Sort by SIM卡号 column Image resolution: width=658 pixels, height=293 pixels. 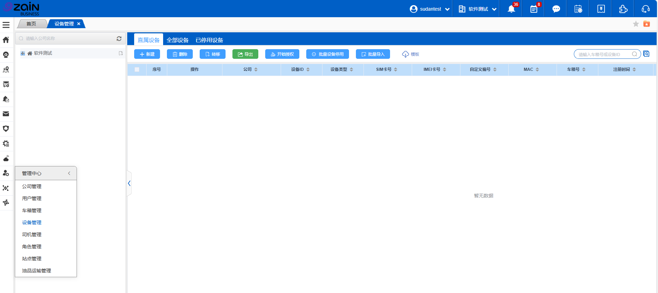click(396, 69)
